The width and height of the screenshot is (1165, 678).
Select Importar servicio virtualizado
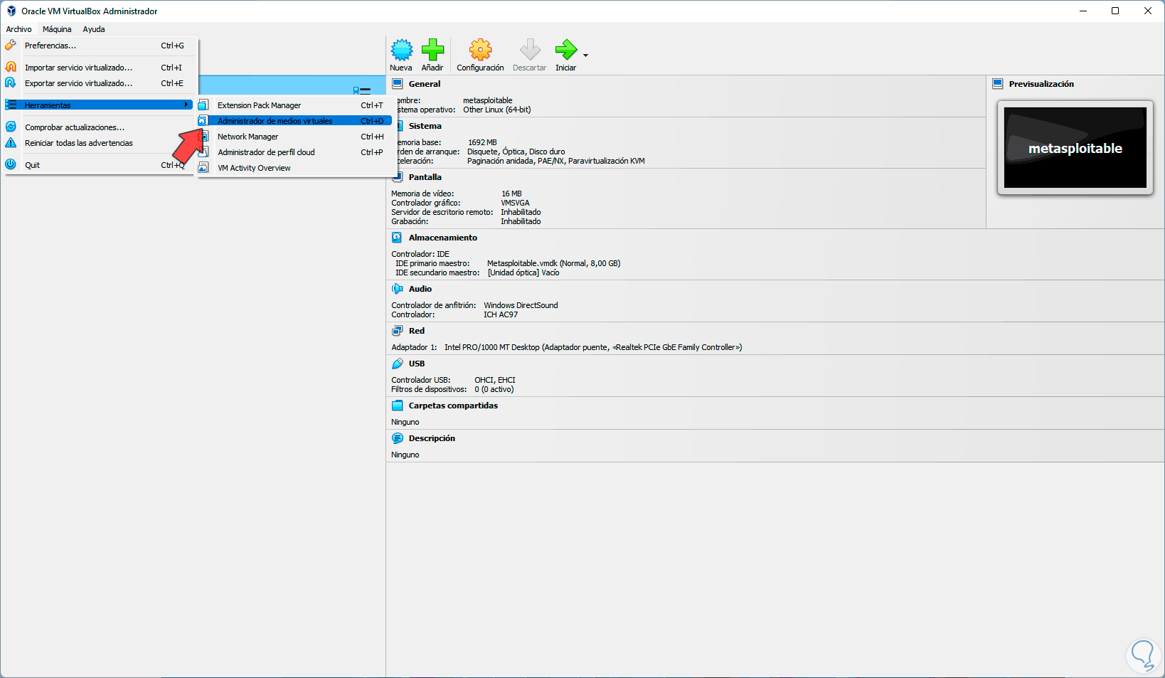99,68
